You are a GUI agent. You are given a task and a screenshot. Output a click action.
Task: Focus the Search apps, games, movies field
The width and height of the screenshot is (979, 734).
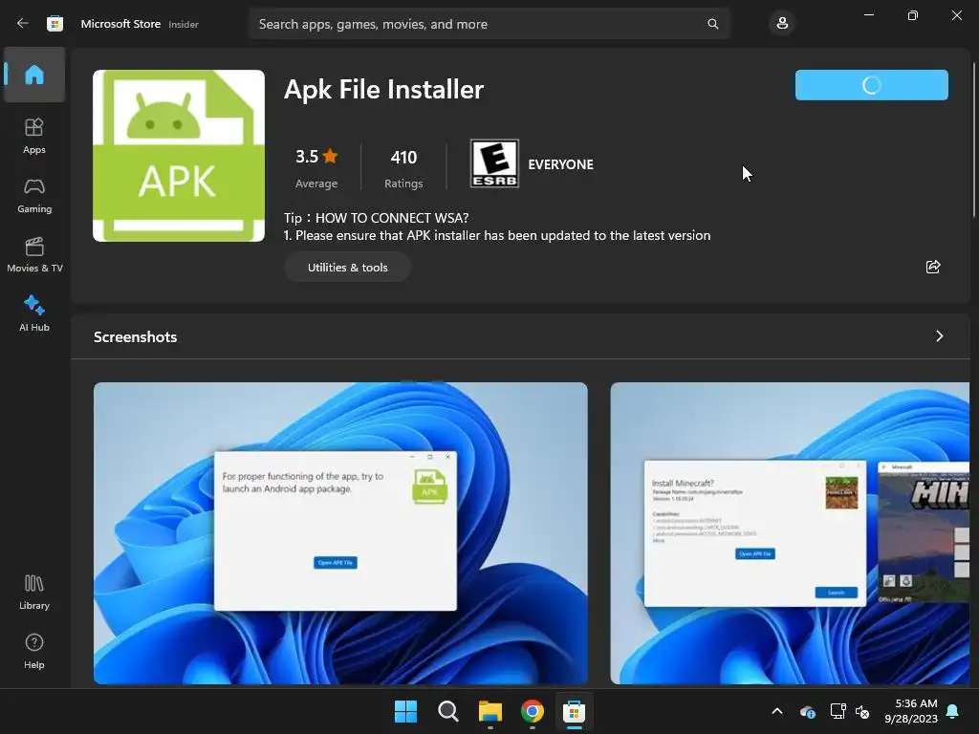pyautogui.click(x=489, y=24)
